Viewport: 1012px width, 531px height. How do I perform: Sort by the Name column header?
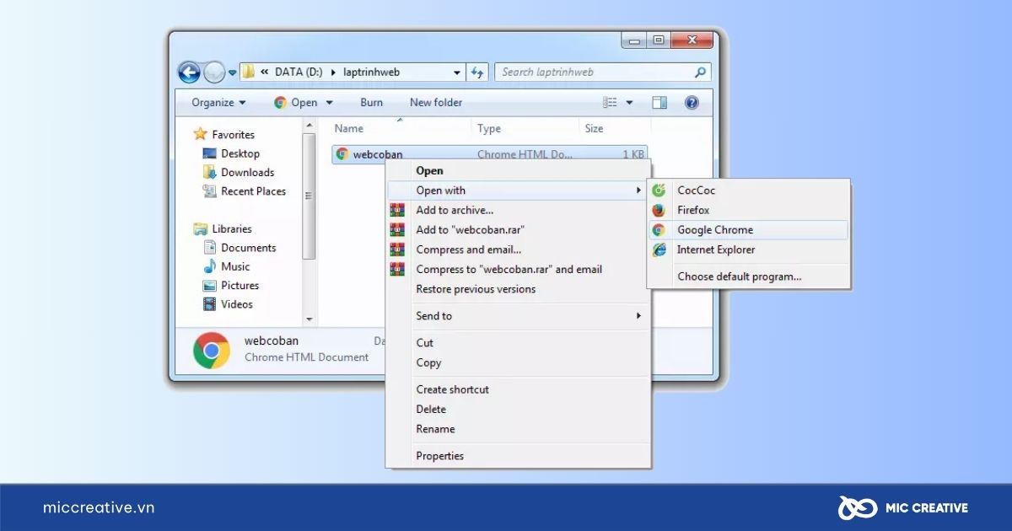(349, 129)
